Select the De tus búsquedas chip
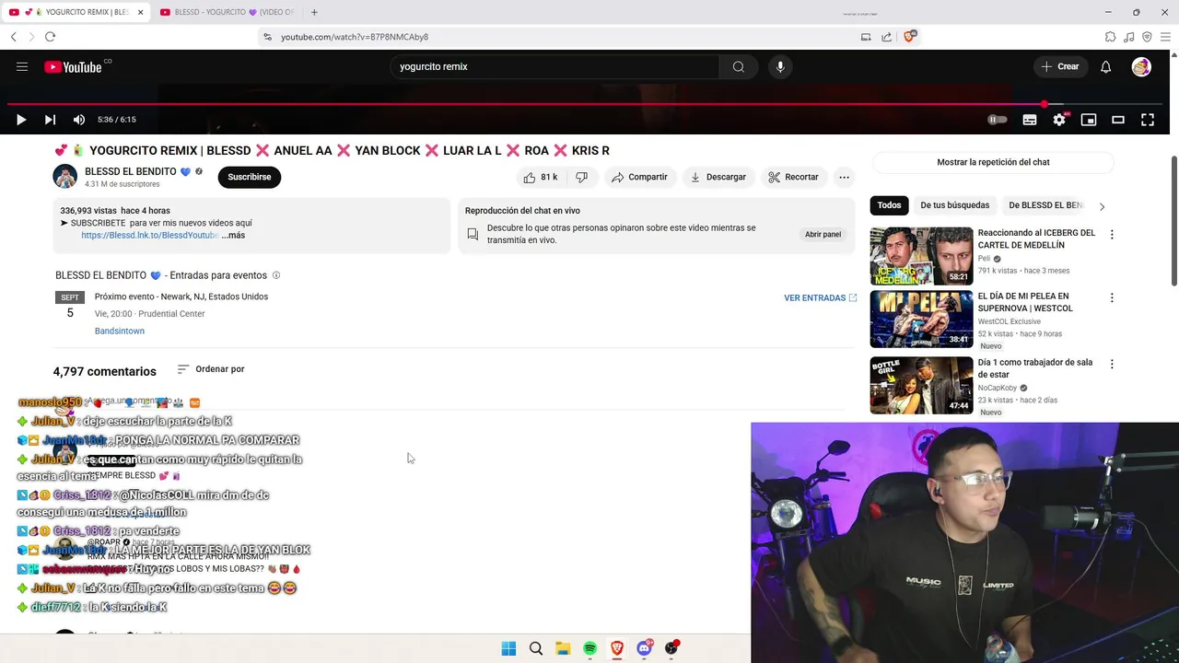The image size is (1179, 663). click(x=954, y=205)
